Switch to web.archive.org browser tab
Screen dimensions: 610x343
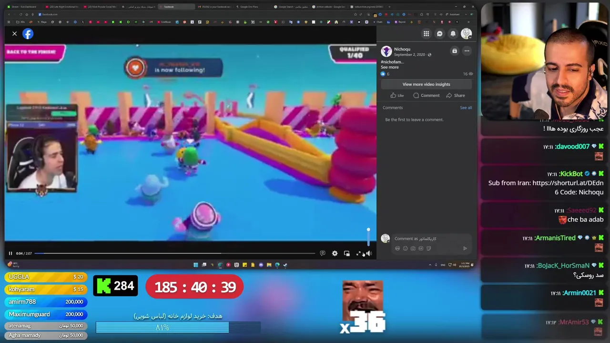click(x=366, y=7)
